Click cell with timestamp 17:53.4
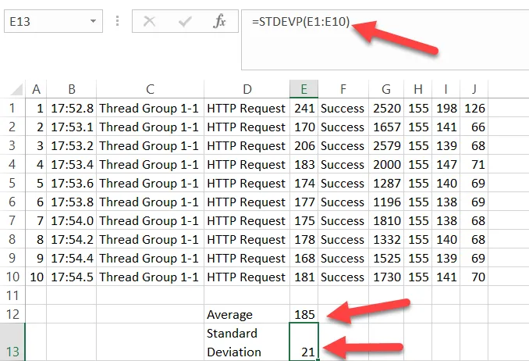Viewport: 529px width, 361px height. [x=72, y=164]
